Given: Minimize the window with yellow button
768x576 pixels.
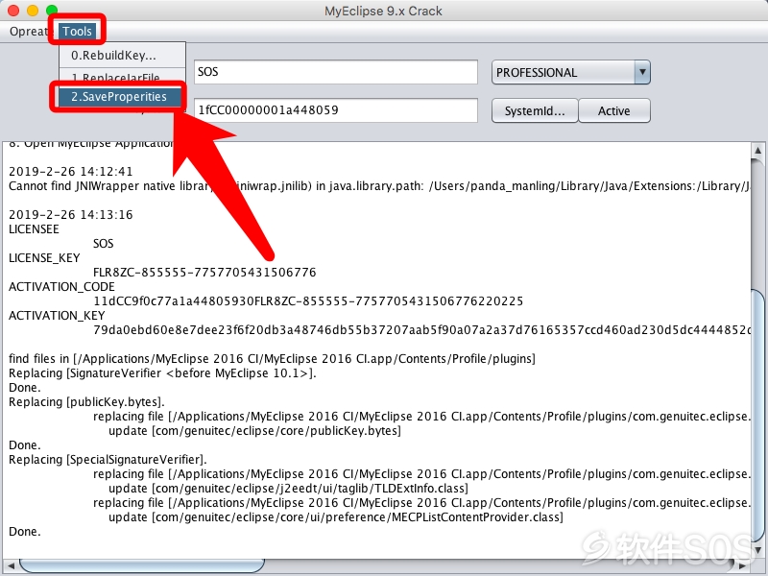Looking at the screenshot, I should tap(33, 11).
